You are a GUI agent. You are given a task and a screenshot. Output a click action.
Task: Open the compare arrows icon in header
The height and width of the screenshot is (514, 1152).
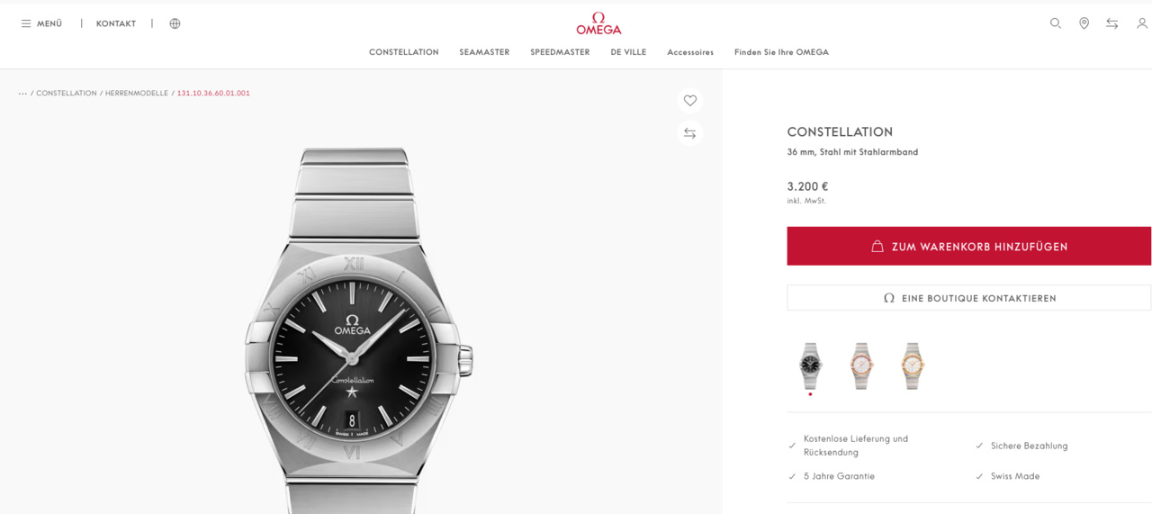1112,23
